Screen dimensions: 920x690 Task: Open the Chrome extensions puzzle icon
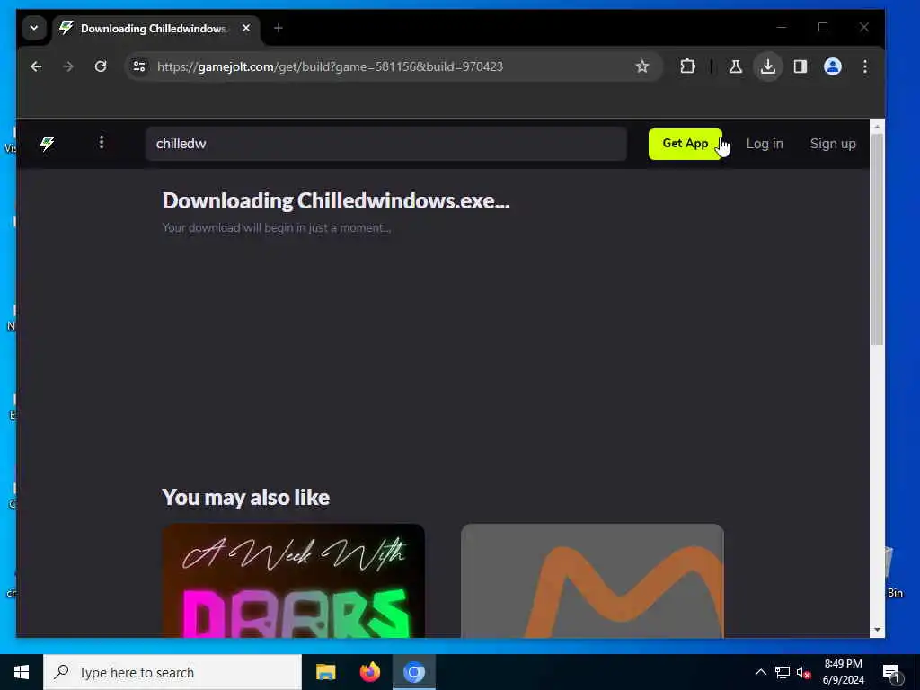pos(687,66)
